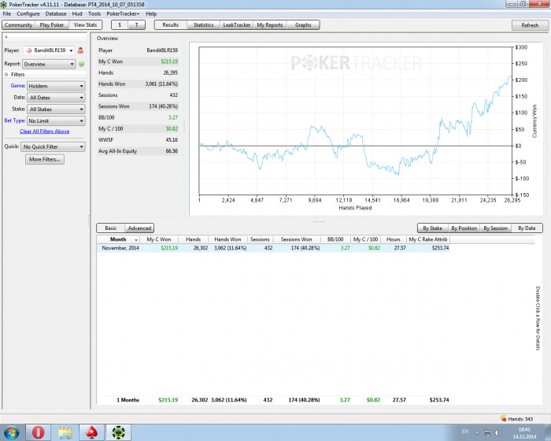Switch to the Play Poker tab
Screen dimensions: 551x441
[x=52, y=25]
